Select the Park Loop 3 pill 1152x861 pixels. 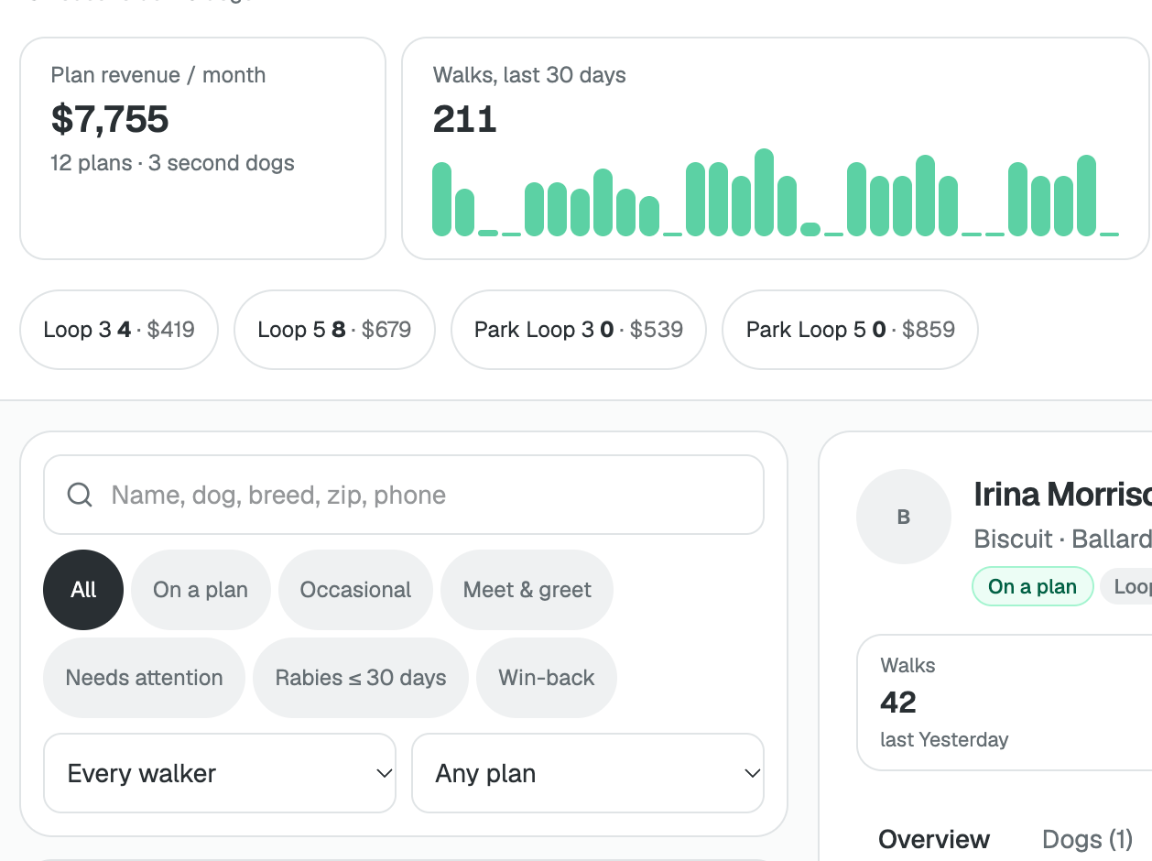[x=579, y=330]
